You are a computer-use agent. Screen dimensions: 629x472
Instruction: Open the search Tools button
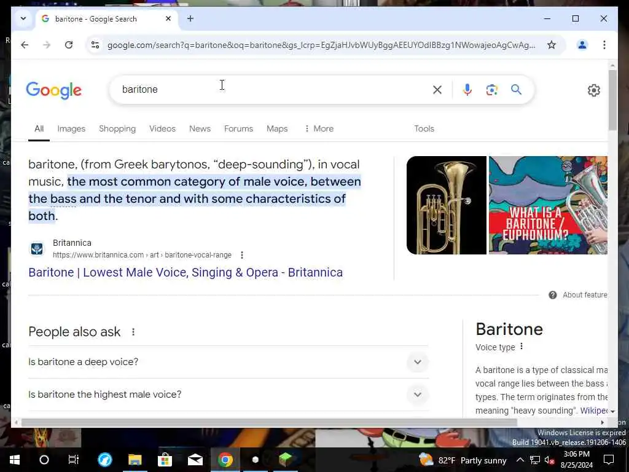click(424, 129)
